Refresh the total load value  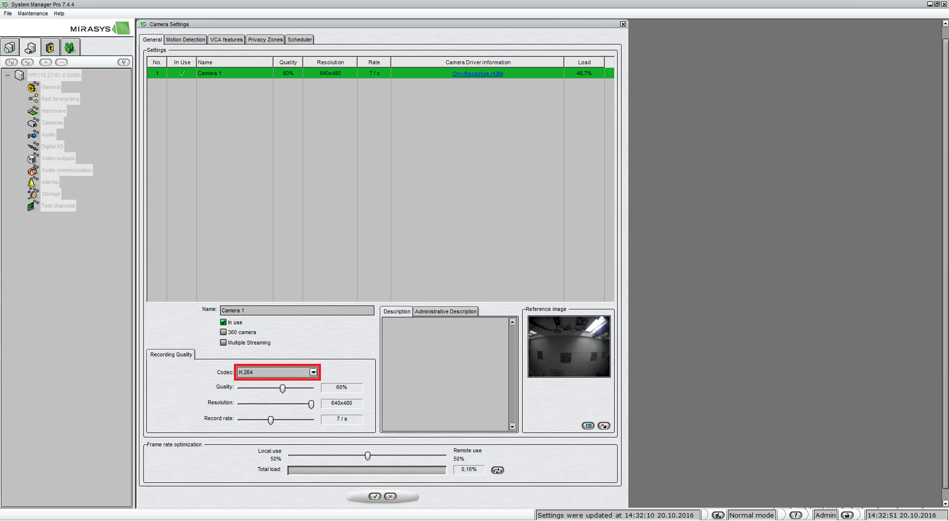[x=497, y=470]
